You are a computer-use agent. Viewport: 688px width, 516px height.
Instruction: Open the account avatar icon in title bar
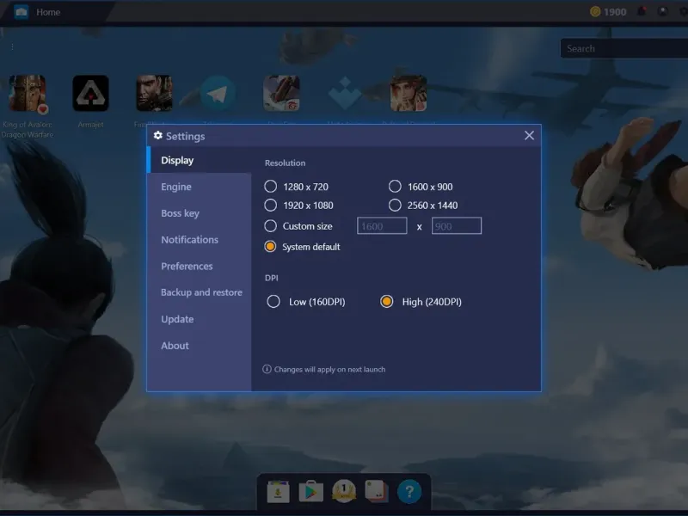click(662, 11)
